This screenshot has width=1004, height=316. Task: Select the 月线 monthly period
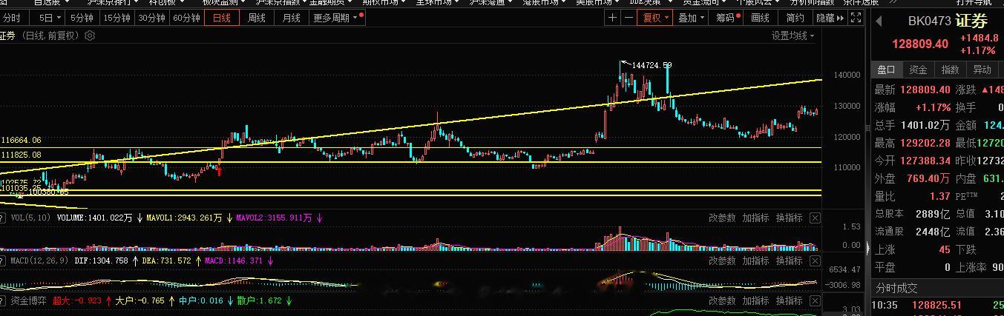pos(292,18)
